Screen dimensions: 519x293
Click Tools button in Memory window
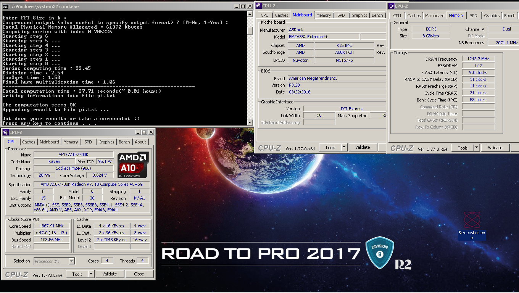click(463, 148)
